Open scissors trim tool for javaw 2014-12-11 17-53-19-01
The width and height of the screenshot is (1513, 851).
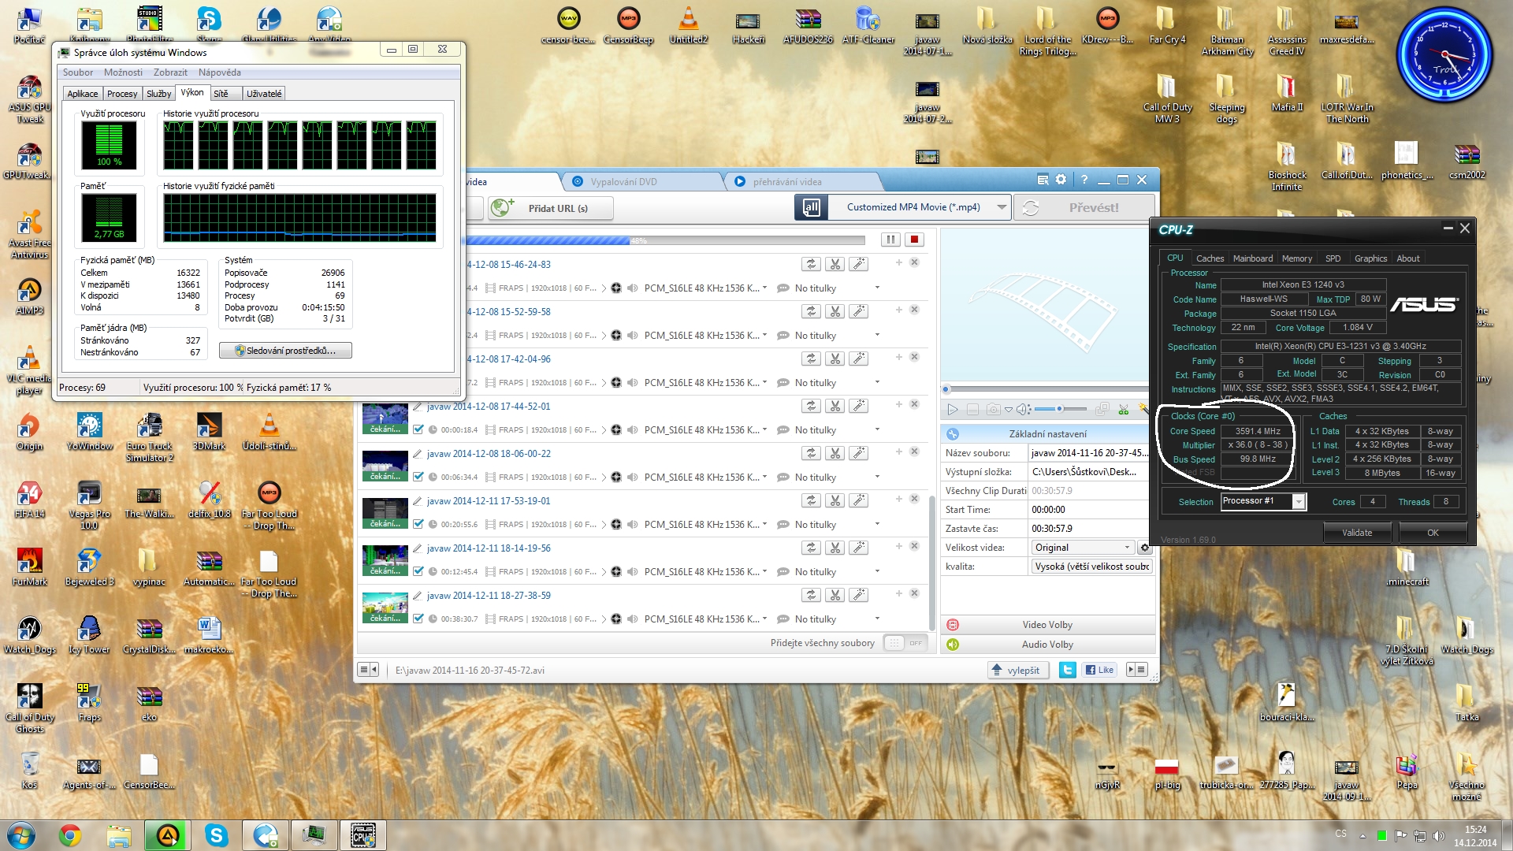835,500
